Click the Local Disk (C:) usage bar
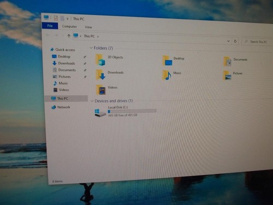The height and width of the screenshot is (205, 273). [132, 111]
